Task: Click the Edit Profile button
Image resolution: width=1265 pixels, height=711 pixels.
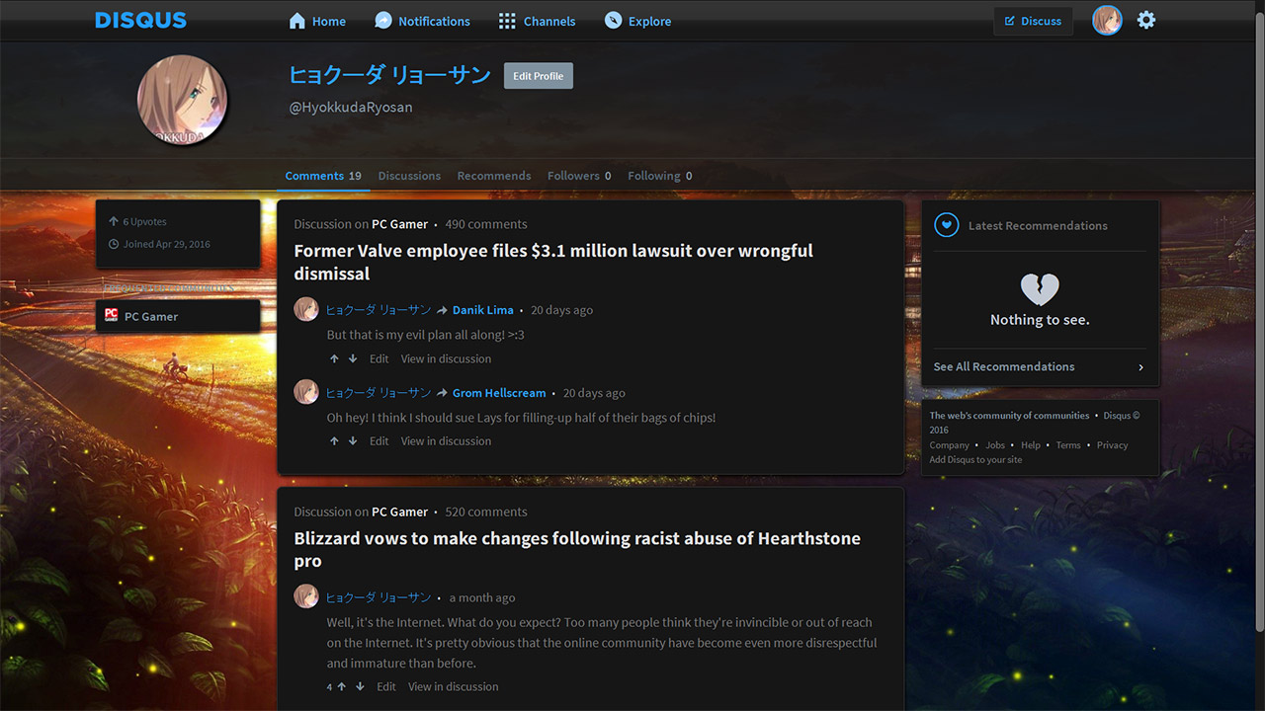Action: click(539, 76)
